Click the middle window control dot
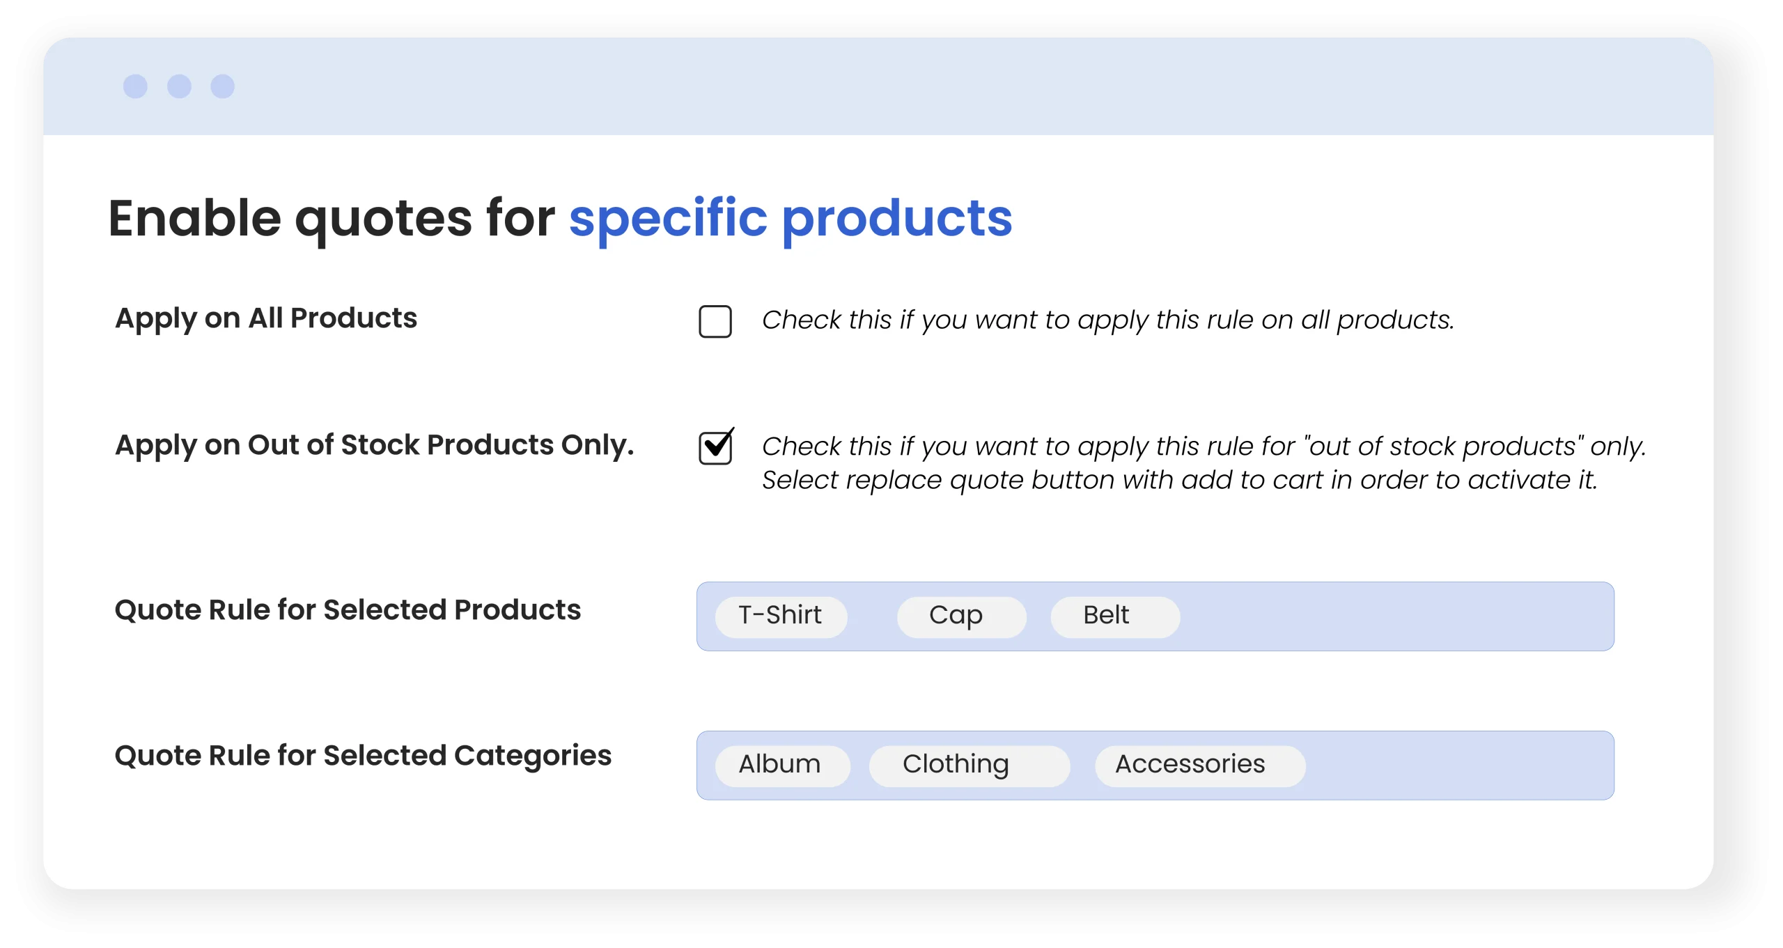This screenshot has width=1783, height=948. [x=179, y=86]
